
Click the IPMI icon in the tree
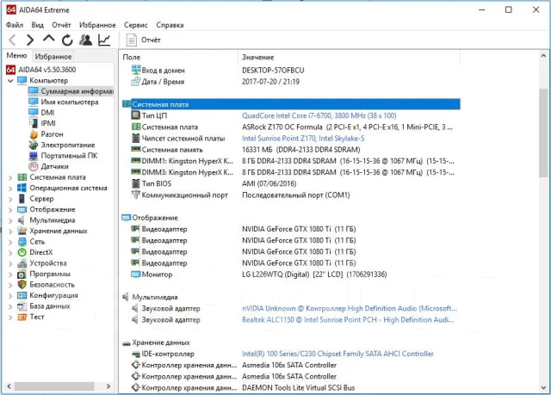tap(34, 123)
